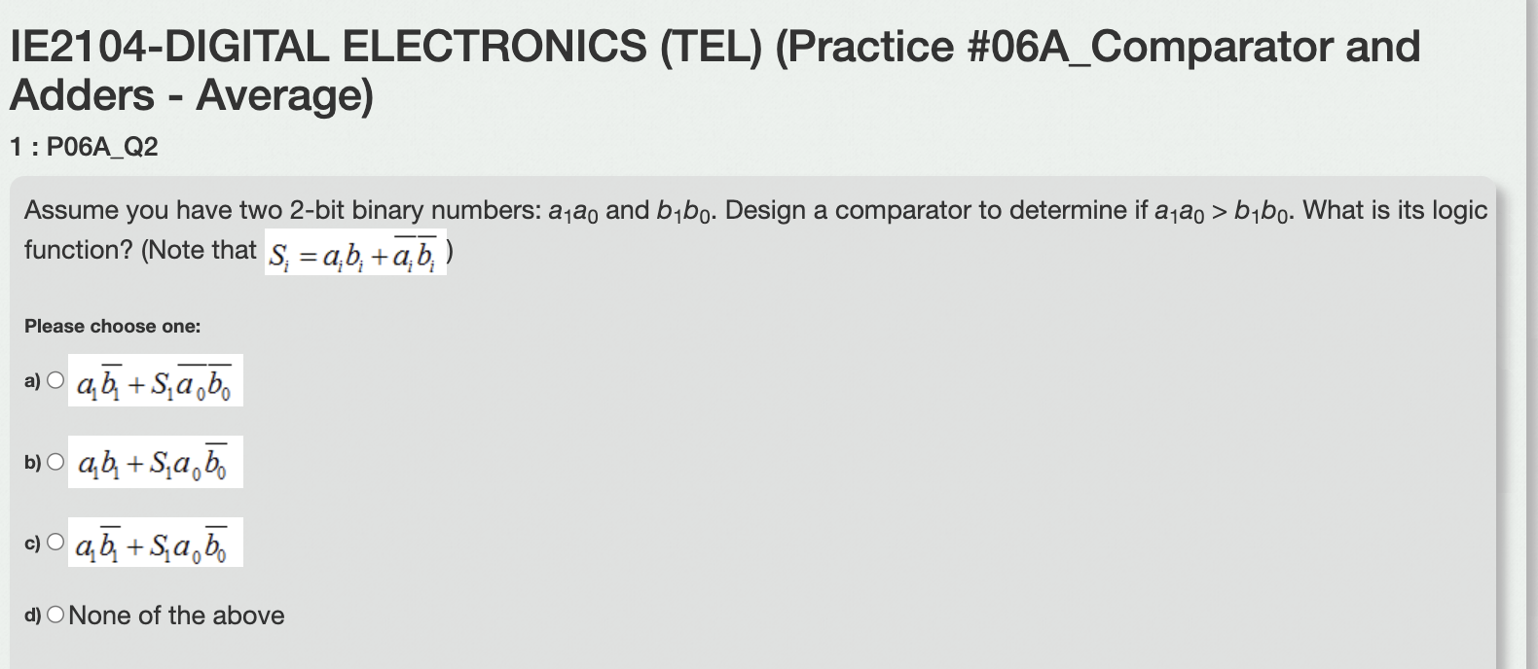Click the option label 'd)'
The width and height of the screenshot is (1538, 669).
point(32,615)
